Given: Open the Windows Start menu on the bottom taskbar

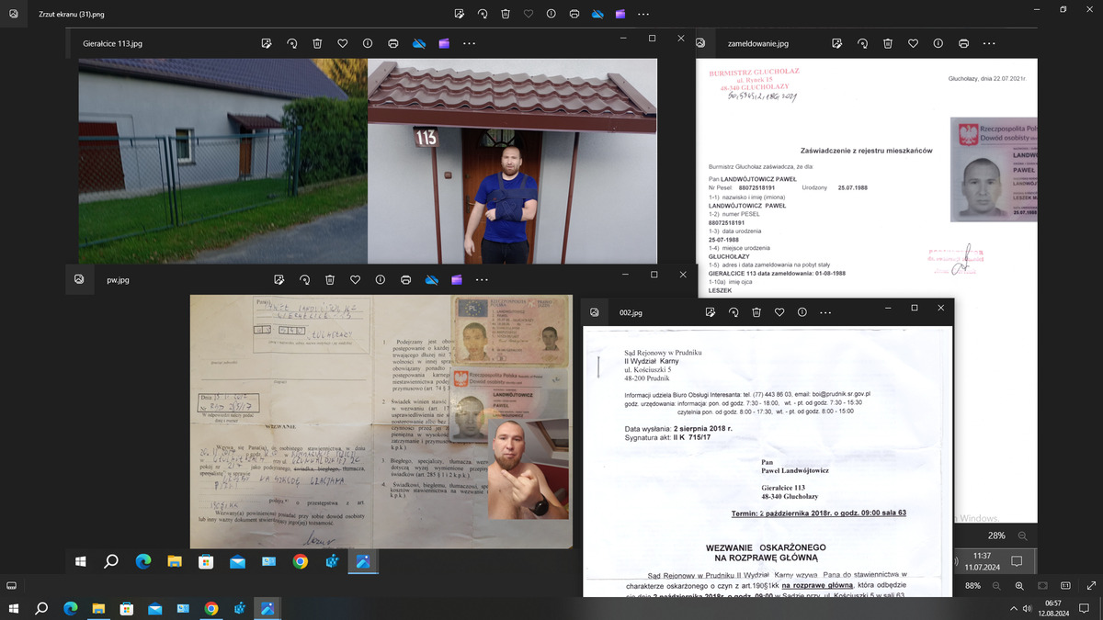Looking at the screenshot, I should (14, 608).
